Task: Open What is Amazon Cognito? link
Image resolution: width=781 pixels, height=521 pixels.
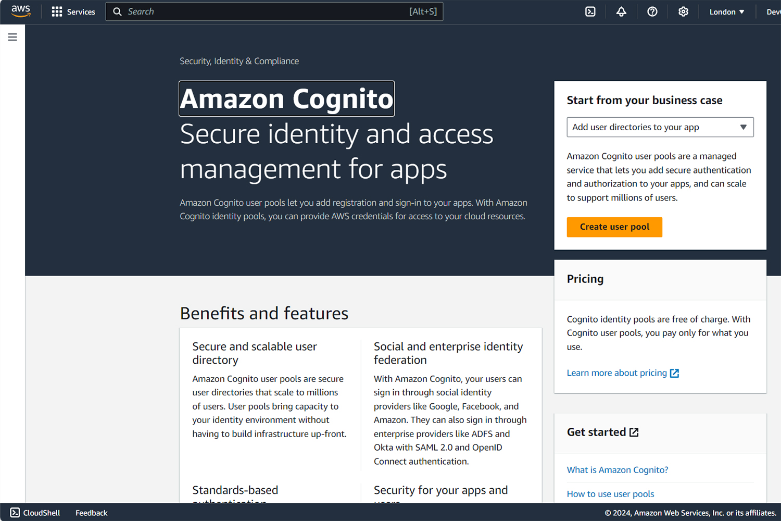Action: (618, 470)
